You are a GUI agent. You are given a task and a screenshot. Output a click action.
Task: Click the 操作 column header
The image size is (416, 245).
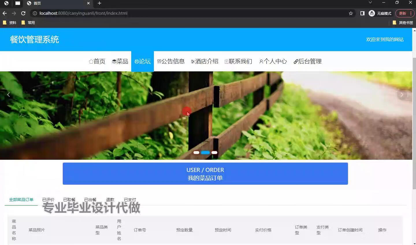coord(382,230)
